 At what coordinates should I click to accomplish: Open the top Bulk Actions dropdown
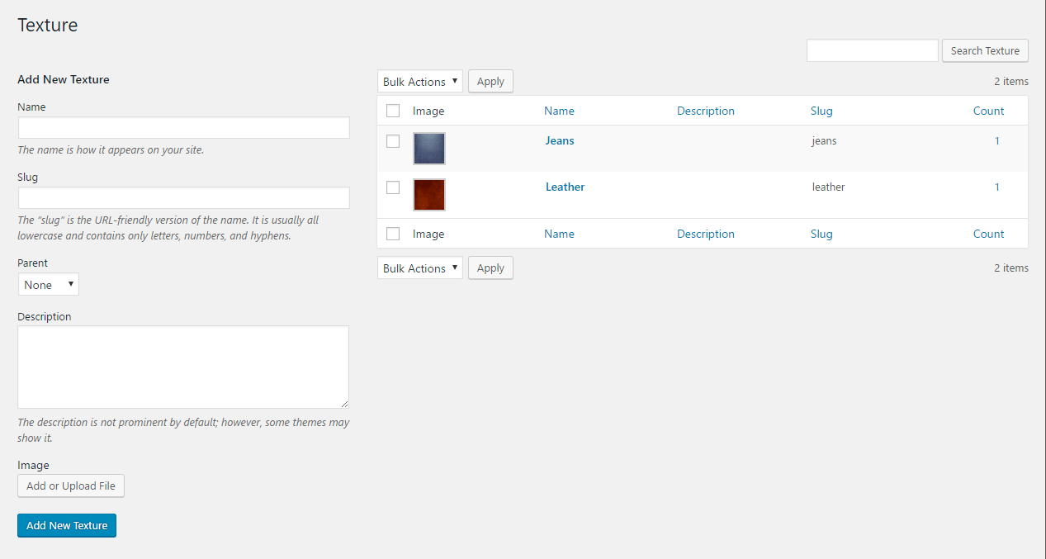[x=420, y=82]
